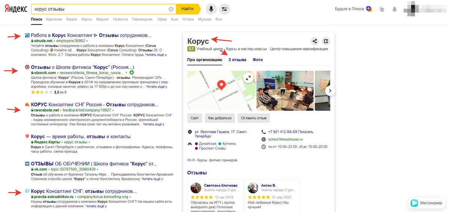Expand pravda-sotrudnikov snippet Читать ещё
This screenshot has width=449, height=212.
coord(96,206)
